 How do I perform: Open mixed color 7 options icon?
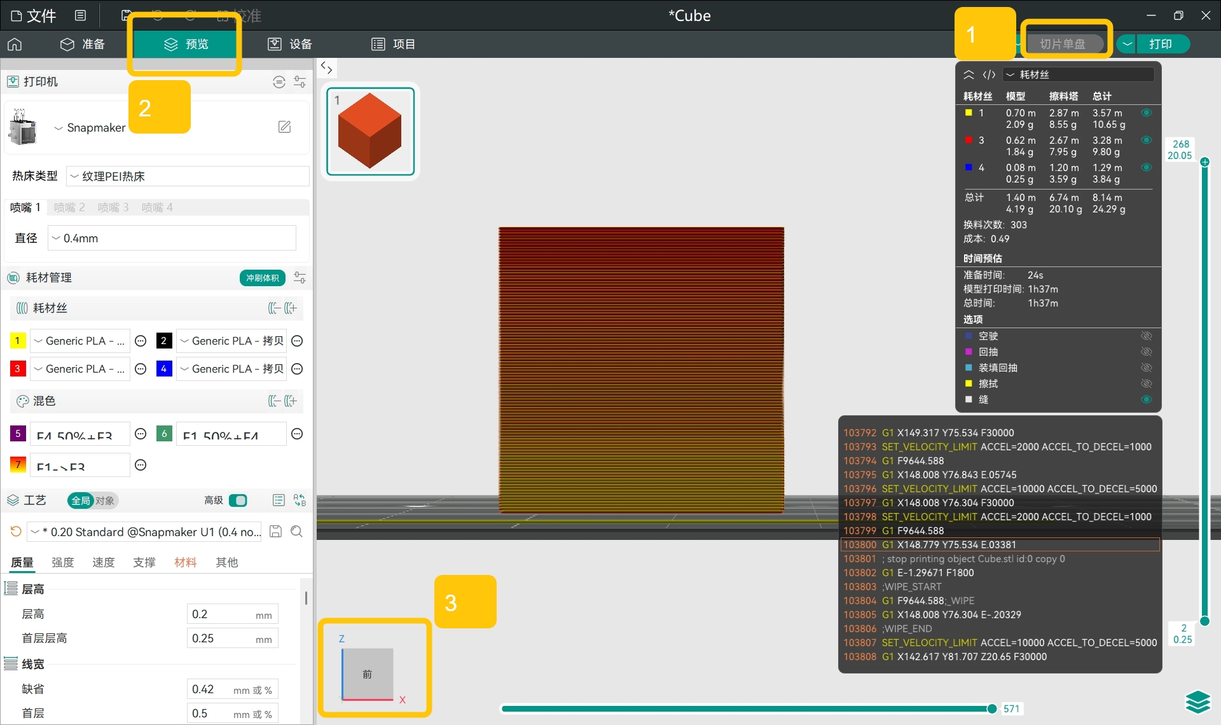[x=141, y=465]
